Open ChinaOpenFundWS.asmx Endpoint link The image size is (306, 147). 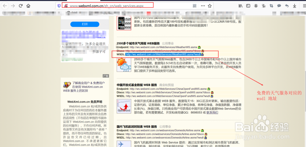point(168,89)
